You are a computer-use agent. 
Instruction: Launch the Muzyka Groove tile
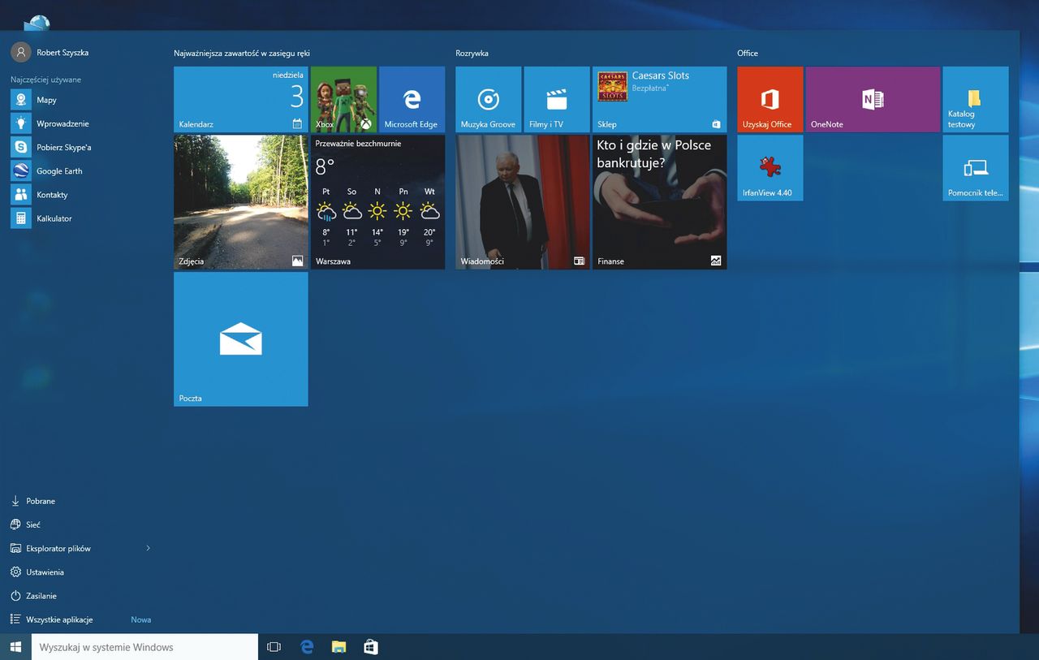pyautogui.click(x=488, y=100)
